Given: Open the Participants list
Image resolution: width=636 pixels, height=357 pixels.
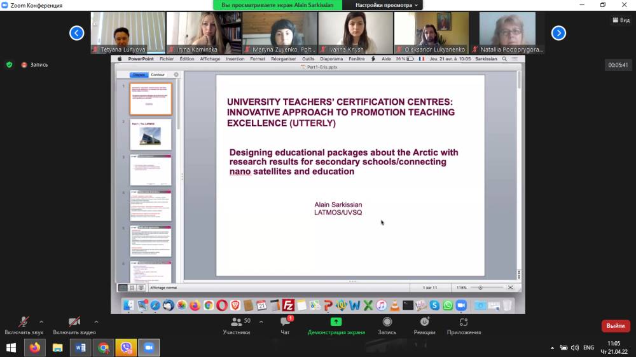Looking at the screenshot, I should click(x=236, y=325).
